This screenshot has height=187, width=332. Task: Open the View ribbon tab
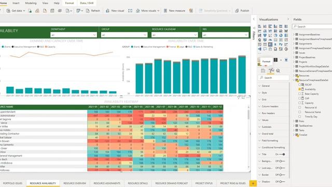(x=45, y=3)
